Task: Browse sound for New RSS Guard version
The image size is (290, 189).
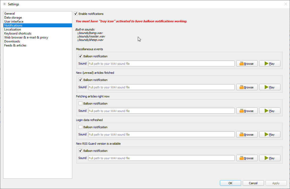Action: [247, 158]
